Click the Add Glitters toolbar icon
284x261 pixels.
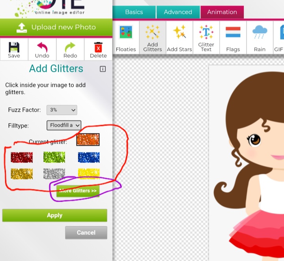pos(153,38)
